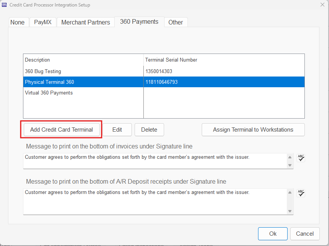The height and width of the screenshot is (246, 329).
Task: Edit the selected terminal
Action: pyautogui.click(x=117, y=130)
